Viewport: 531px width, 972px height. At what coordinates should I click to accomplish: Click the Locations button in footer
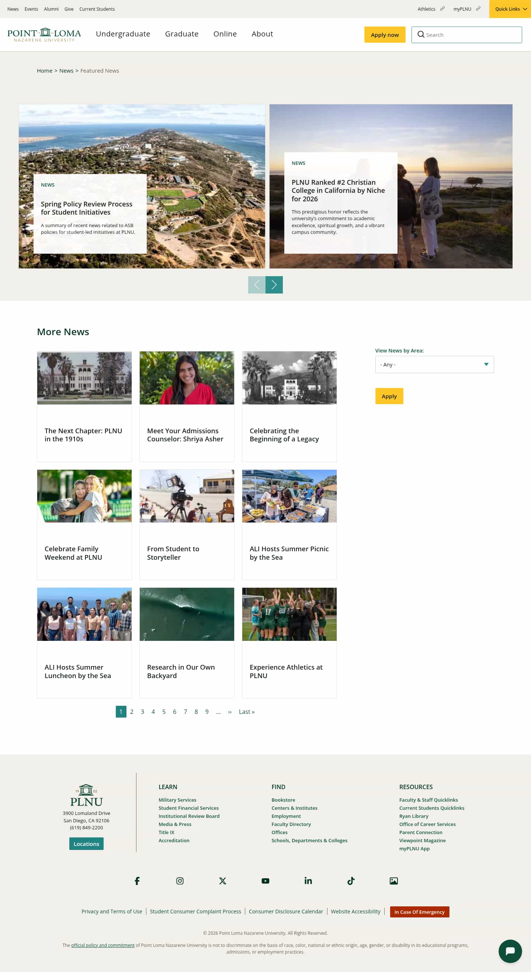point(86,844)
